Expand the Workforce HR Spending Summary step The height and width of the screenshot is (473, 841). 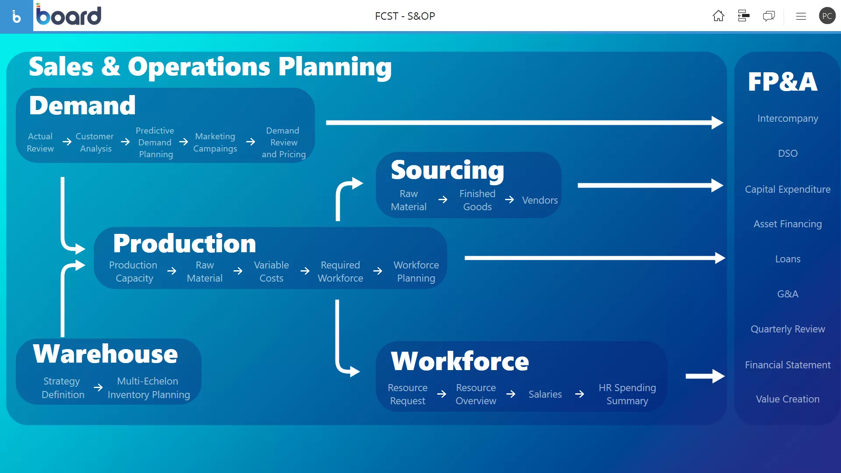coord(627,394)
